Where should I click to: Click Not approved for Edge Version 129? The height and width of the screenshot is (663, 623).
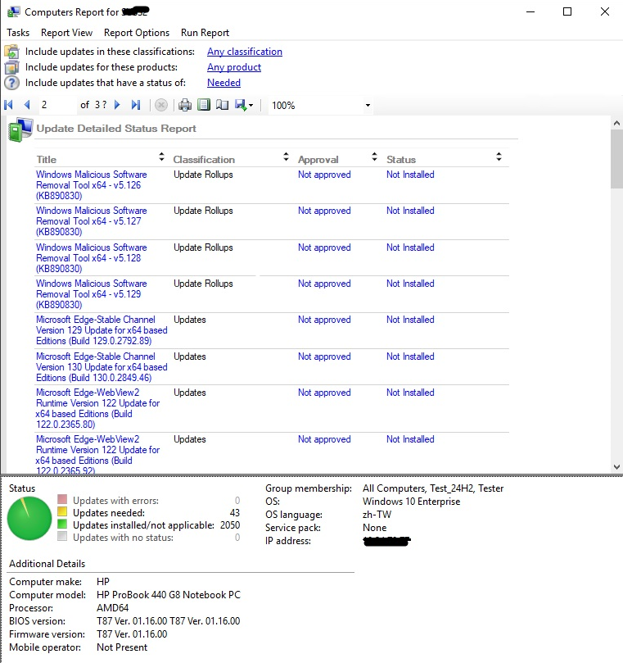point(324,320)
